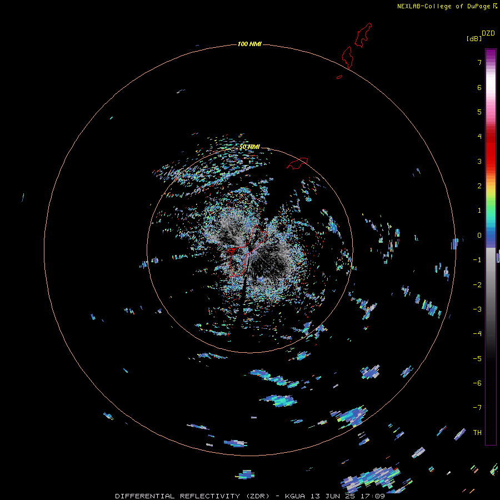Click the 50 NMI range ring label
The height and width of the screenshot is (500, 500).
[249, 147]
